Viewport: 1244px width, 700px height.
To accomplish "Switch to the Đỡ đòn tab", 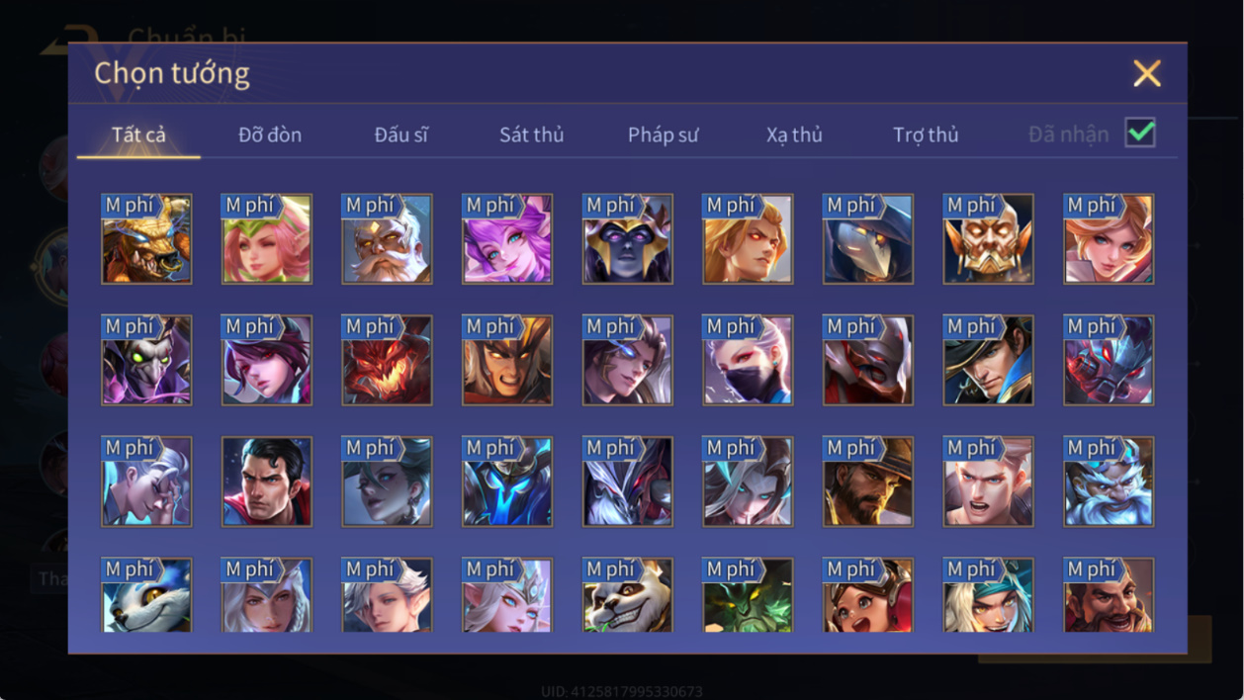I will tap(270, 134).
